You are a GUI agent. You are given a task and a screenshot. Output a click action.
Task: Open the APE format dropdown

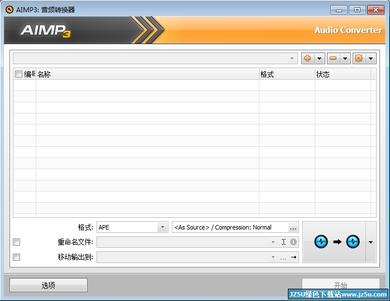point(162,227)
